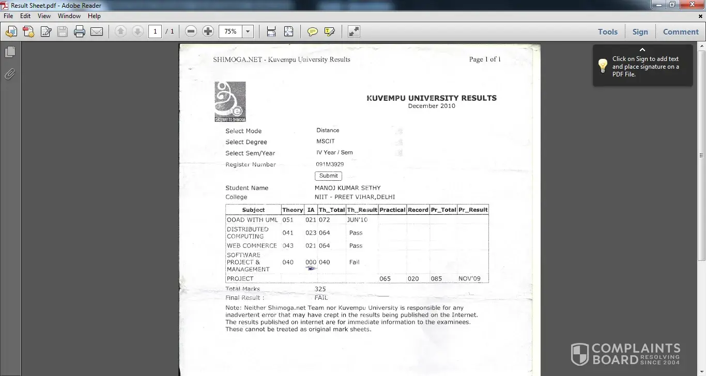Click the "Distance" mode value
Image resolution: width=706 pixels, height=376 pixels.
tap(328, 130)
